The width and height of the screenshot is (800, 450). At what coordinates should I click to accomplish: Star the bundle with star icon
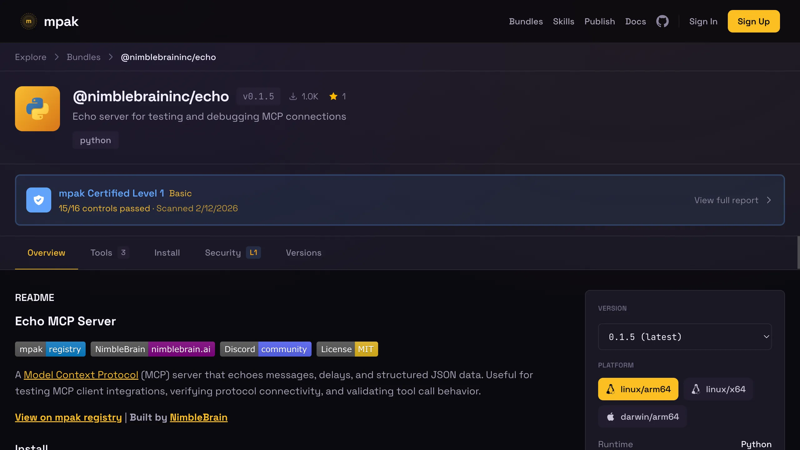pyautogui.click(x=333, y=96)
